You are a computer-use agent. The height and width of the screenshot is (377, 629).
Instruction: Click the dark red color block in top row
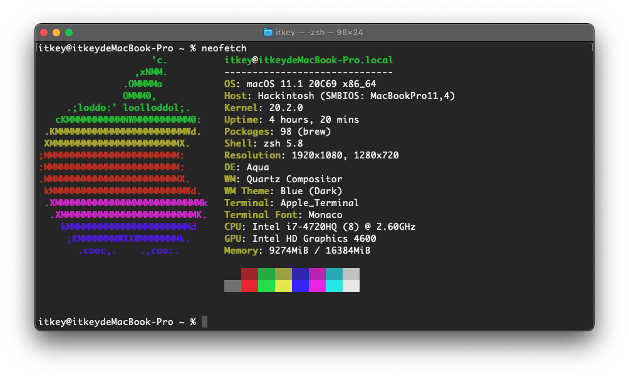pyautogui.click(x=249, y=274)
